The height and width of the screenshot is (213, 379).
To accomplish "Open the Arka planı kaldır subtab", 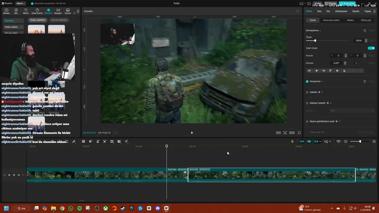I will tap(331, 20).
